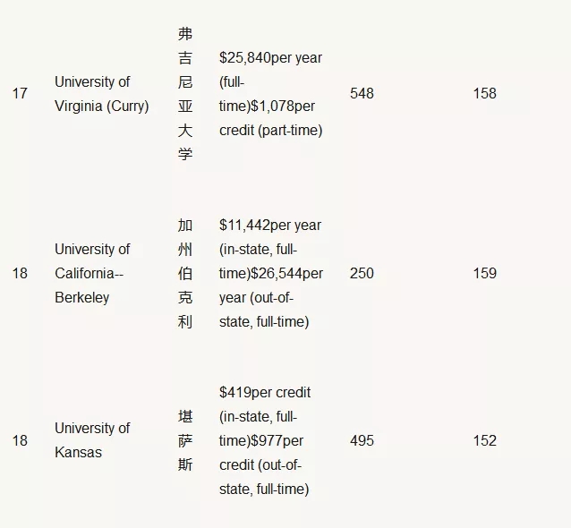Click the Chinese name 堪萨斯
The width and height of the screenshot is (571, 528).
click(x=185, y=440)
